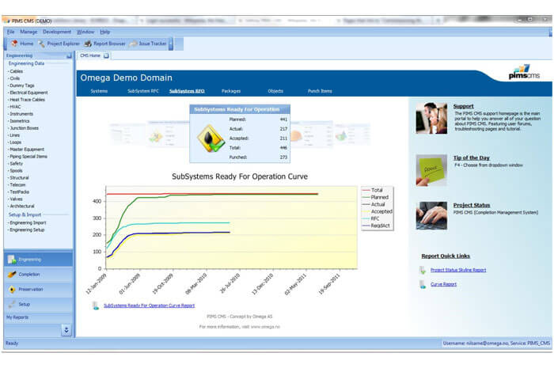Viewport: 554px width, 368px height.
Task: Open Project Explorer from toolbar
Action: (59, 44)
